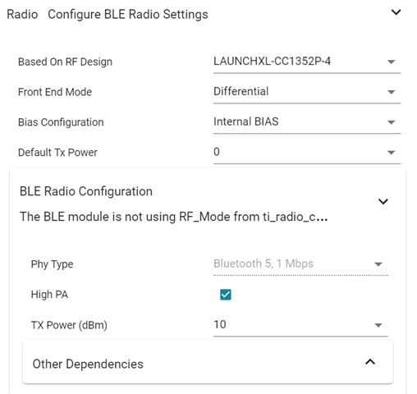Click the Phy Type dropdown arrow
The image size is (417, 394).
point(378,264)
